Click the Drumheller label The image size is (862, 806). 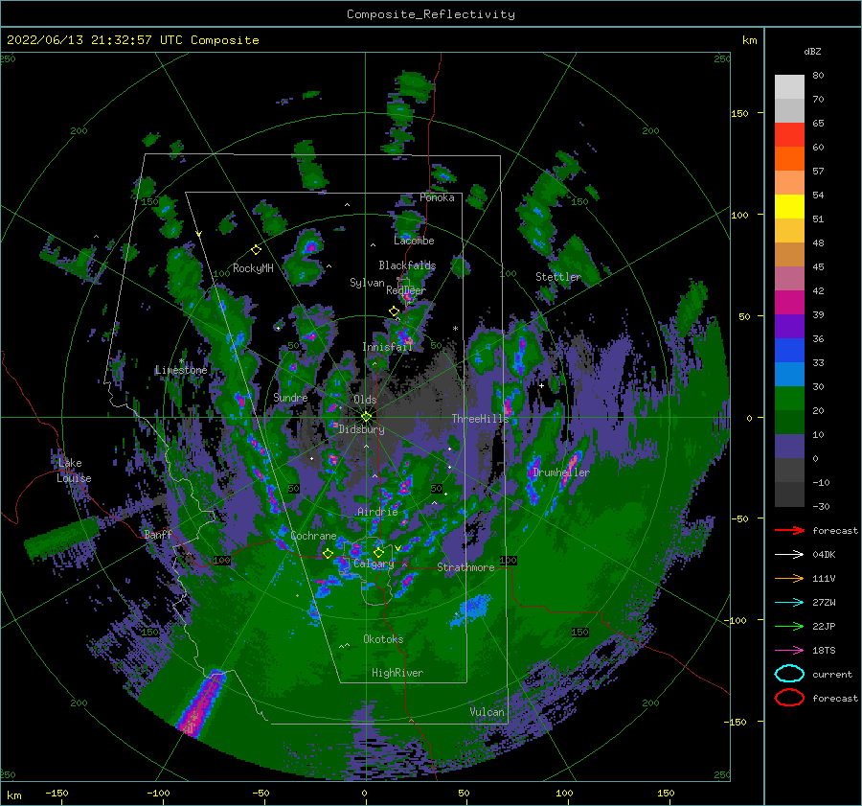point(561,472)
